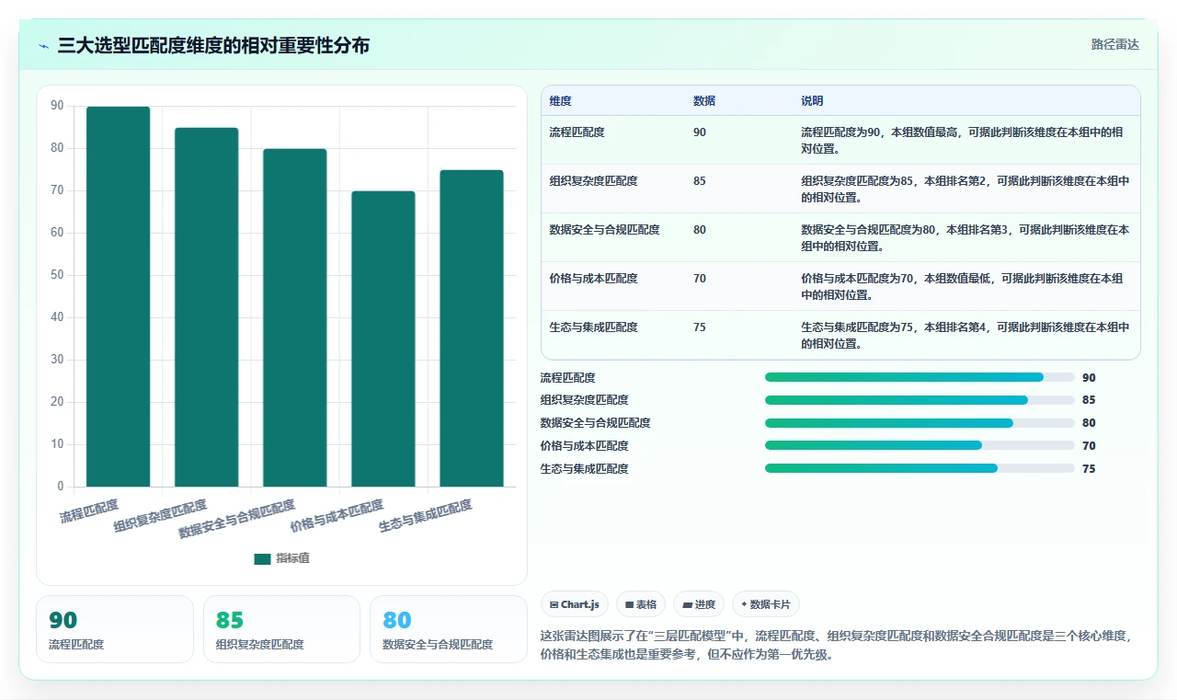The width and height of the screenshot is (1177, 700).
Task: Click the Chart.js tag chip
Action: [x=575, y=604]
